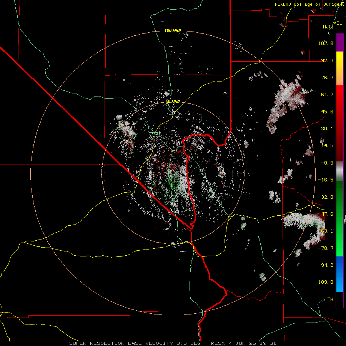
Task: Click the Super-Resolution Base Velocity caption
Action: (x=173, y=343)
